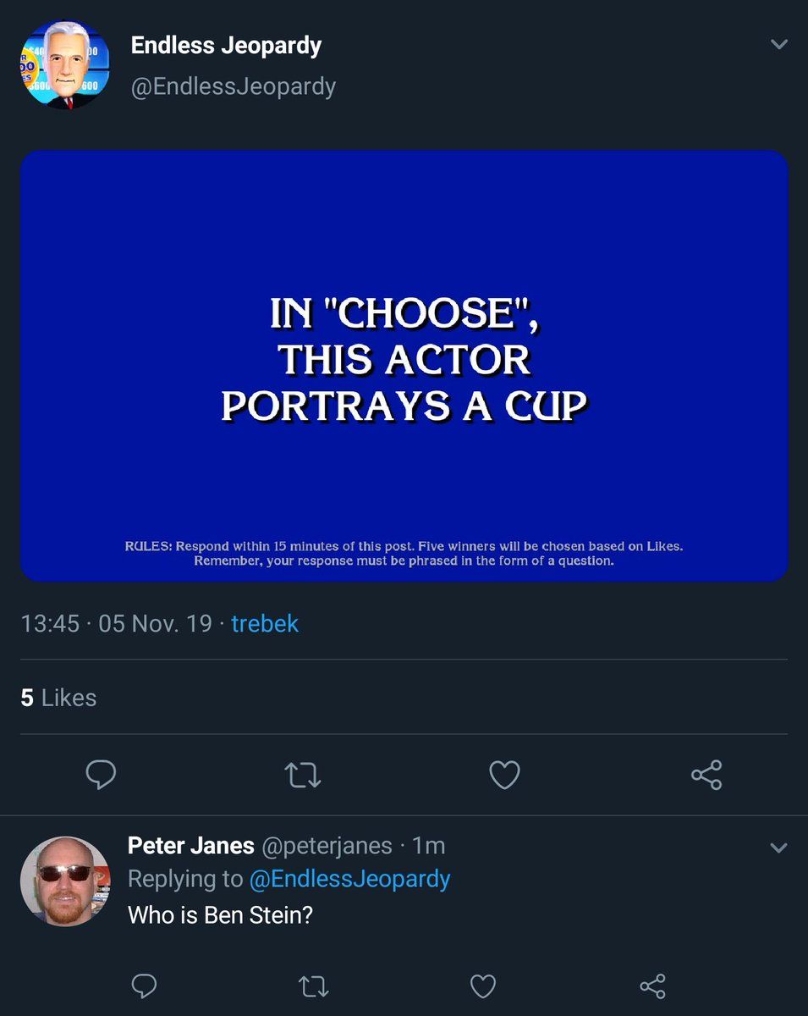808x1016 pixels.
Task: Share Peter Janes's reply
Action: pos(652,986)
